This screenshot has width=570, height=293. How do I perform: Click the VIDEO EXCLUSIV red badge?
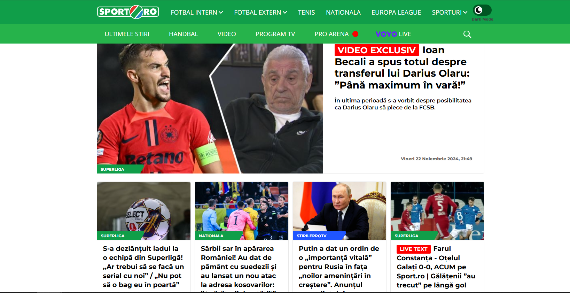pos(377,50)
